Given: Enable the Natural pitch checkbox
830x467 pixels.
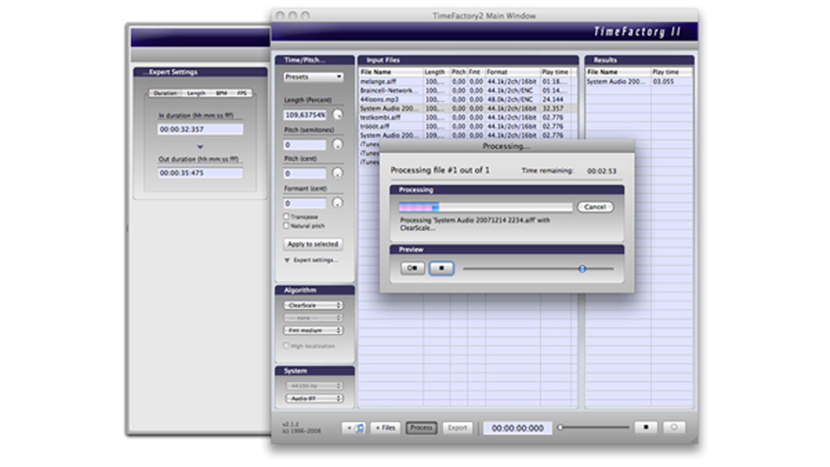Looking at the screenshot, I should 287,226.
